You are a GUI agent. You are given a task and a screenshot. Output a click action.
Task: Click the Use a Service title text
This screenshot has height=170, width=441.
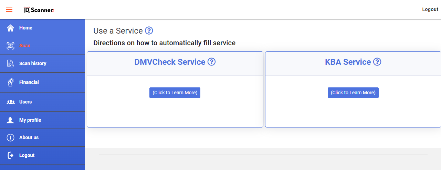118,31
